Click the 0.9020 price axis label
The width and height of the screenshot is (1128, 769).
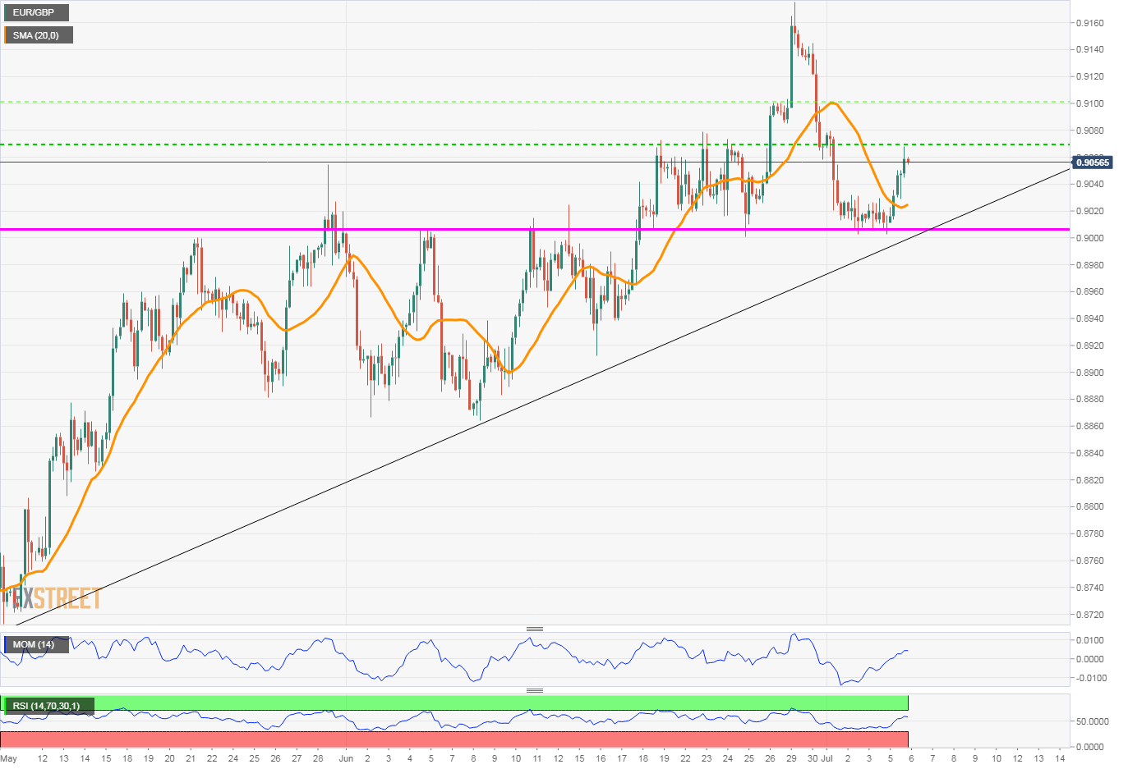[x=1090, y=211]
